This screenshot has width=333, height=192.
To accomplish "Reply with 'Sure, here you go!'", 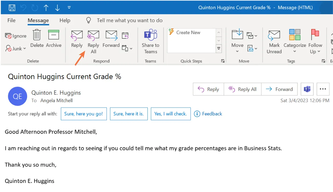I will pyautogui.click(x=84, y=114).
